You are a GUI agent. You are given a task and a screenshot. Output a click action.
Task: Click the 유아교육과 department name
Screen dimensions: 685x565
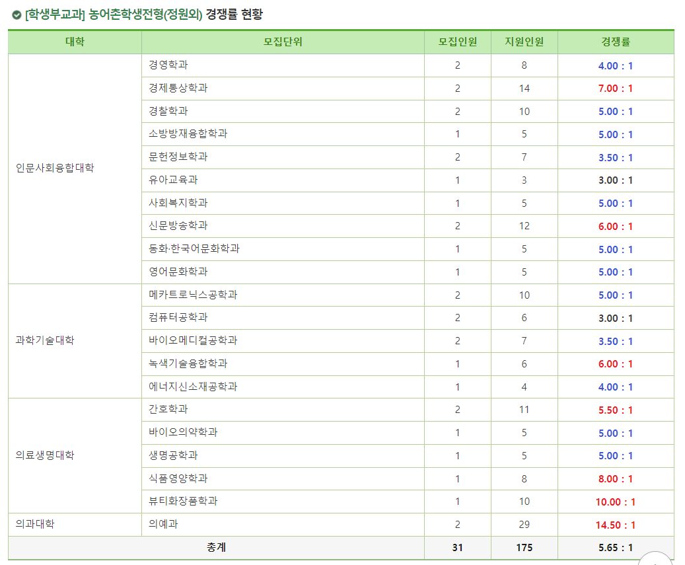(x=174, y=180)
